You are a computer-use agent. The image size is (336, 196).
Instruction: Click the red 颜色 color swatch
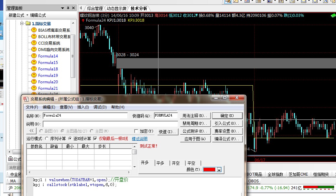[x=210, y=170]
